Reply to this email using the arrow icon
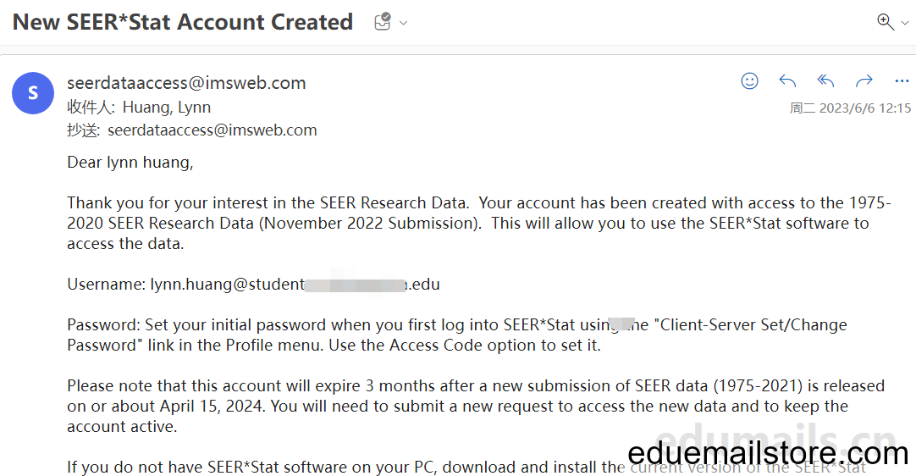 point(787,80)
